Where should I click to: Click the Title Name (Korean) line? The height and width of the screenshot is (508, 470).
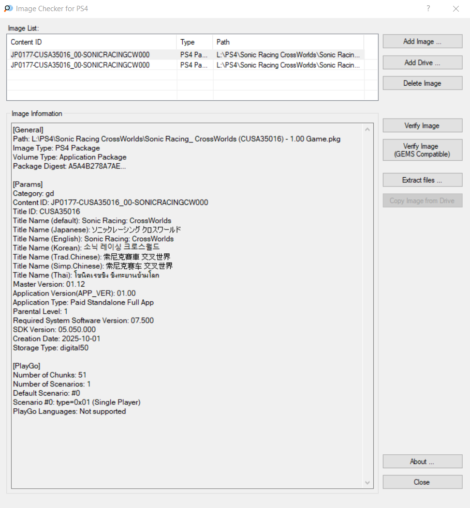click(x=86, y=247)
